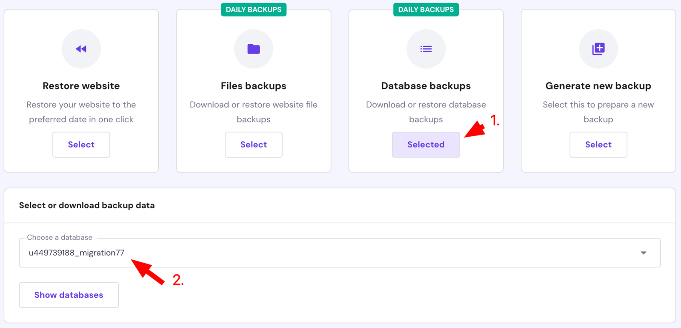
Task: Click the rewind icon for Restore website
Action: pyautogui.click(x=81, y=49)
